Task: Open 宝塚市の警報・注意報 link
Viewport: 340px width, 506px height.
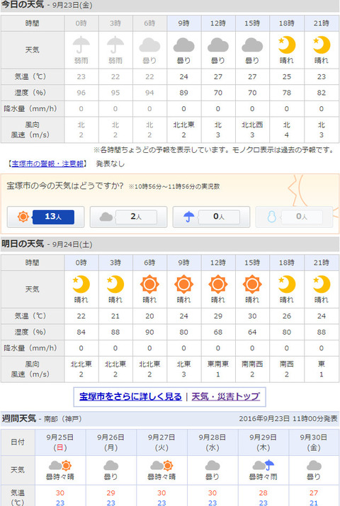Action: [x=47, y=163]
